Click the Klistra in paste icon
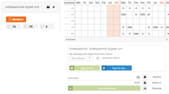The width and height of the screenshot is (169, 94). click(145, 83)
